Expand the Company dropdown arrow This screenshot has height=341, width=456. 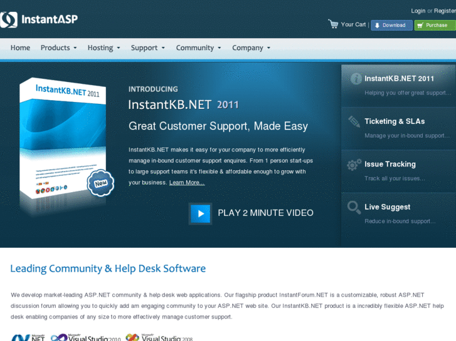click(x=268, y=48)
